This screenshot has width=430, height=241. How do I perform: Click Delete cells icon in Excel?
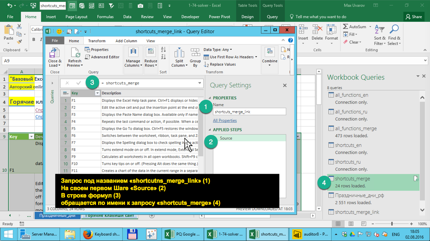tap(317, 29)
